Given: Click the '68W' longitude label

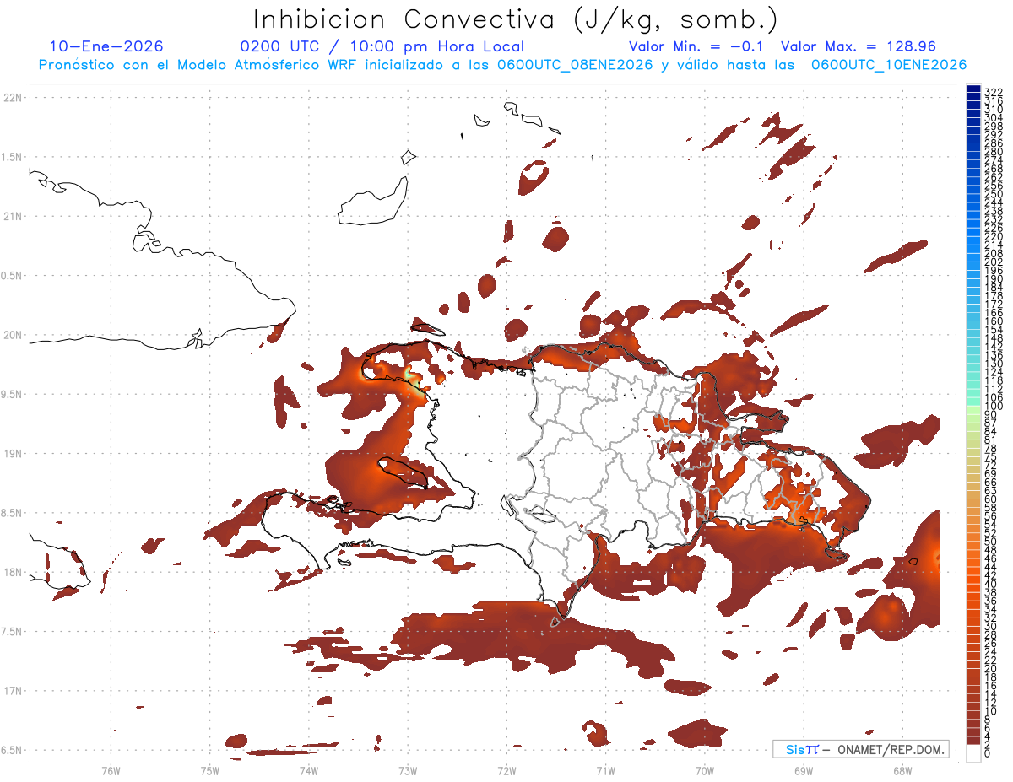Looking at the screenshot, I should 902,769.
